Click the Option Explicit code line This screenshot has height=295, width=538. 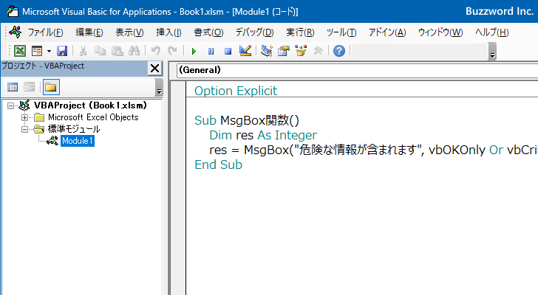coord(236,91)
